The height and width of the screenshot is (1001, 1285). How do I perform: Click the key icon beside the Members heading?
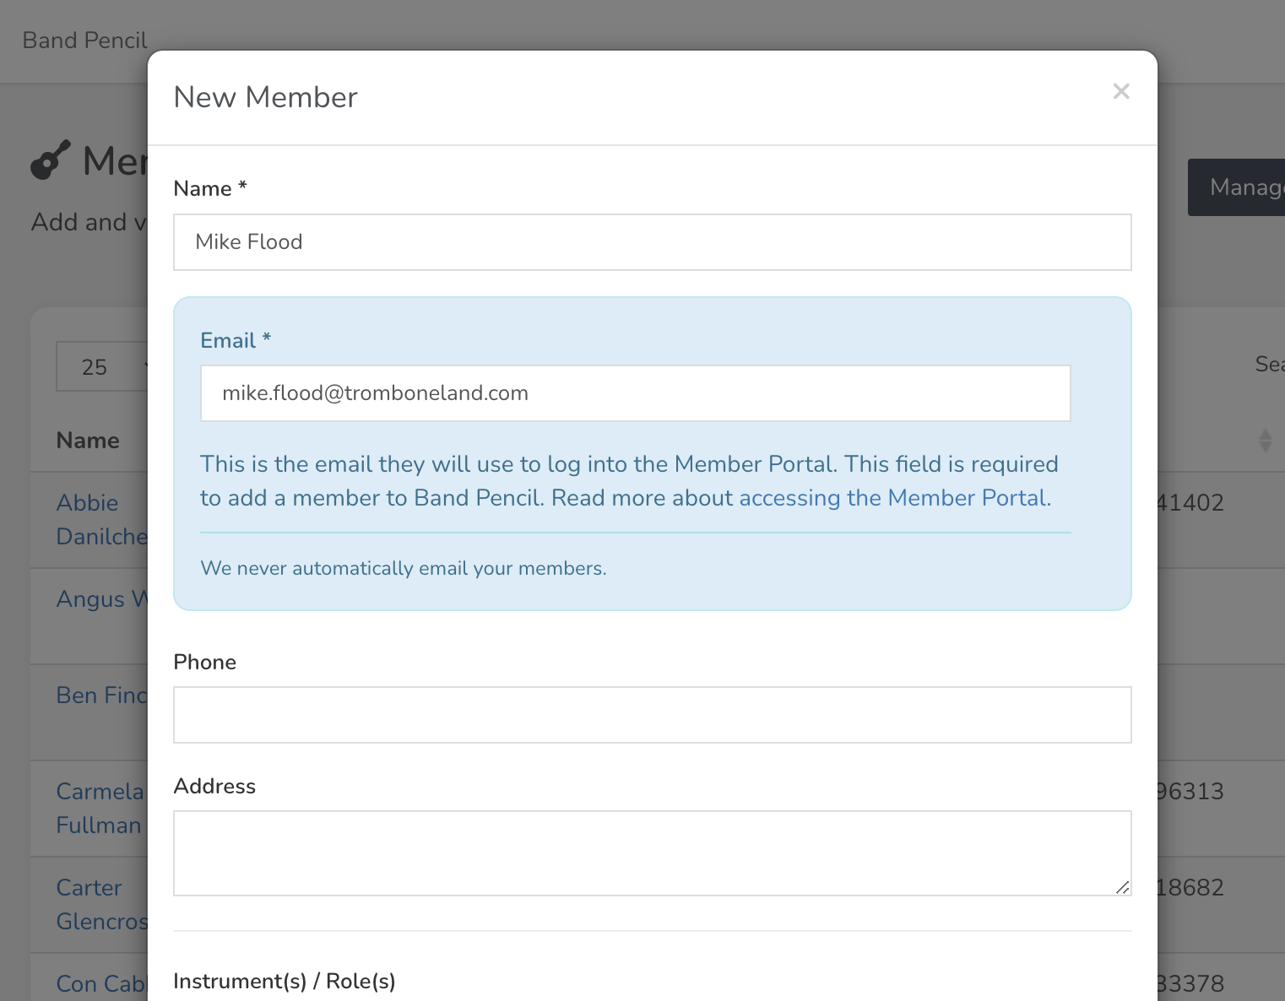point(48,160)
